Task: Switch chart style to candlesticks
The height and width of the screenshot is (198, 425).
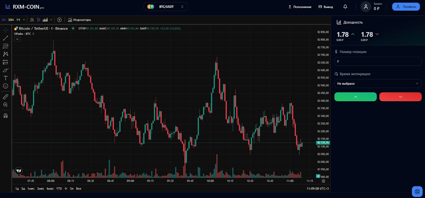Action: 39,20
